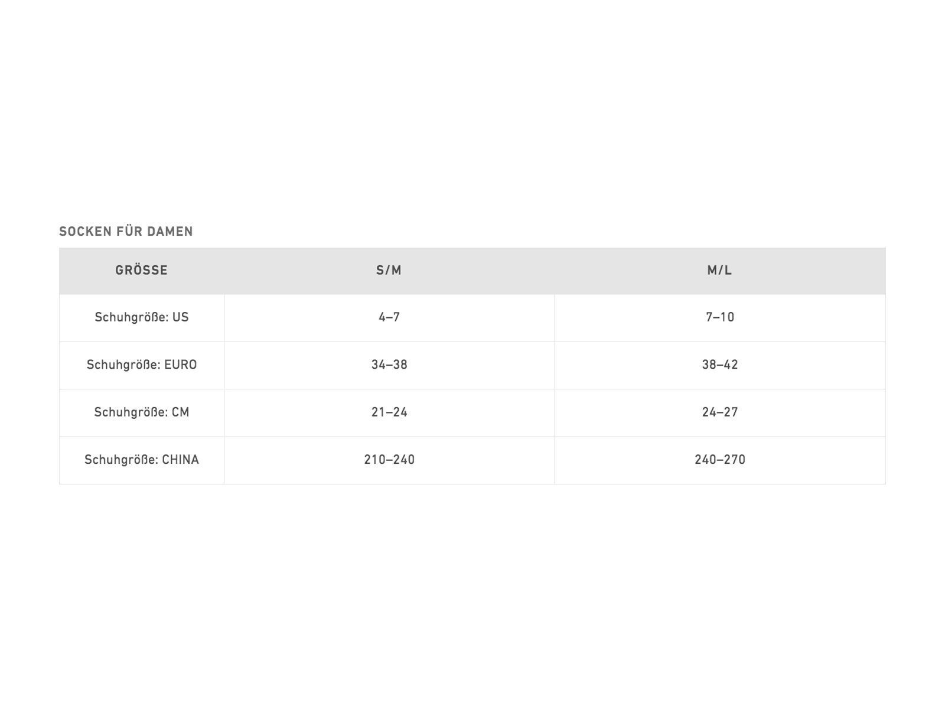Click the Schuhgröße: EURO row label

(x=142, y=365)
